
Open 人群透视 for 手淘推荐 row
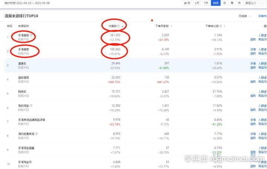point(263,35)
